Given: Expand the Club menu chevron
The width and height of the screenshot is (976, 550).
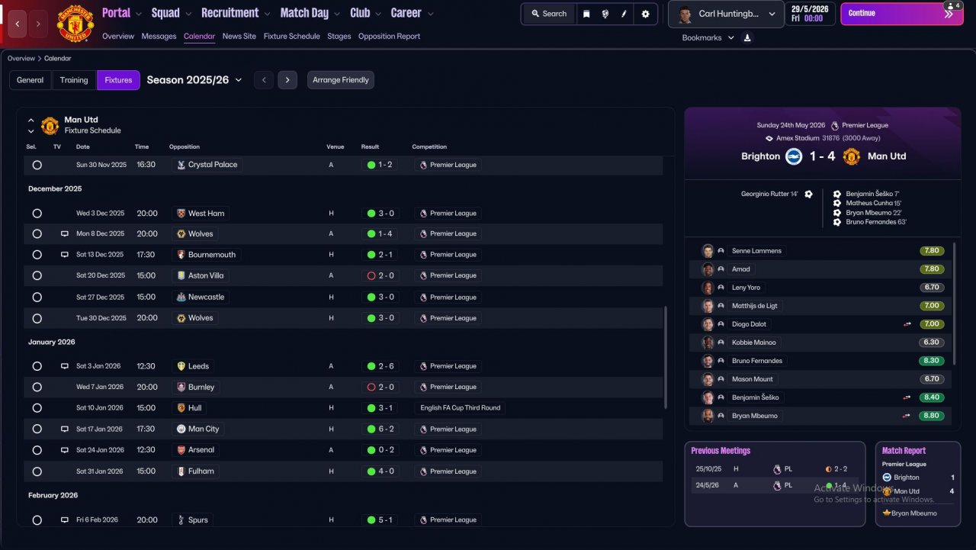Looking at the screenshot, I should [x=377, y=14].
